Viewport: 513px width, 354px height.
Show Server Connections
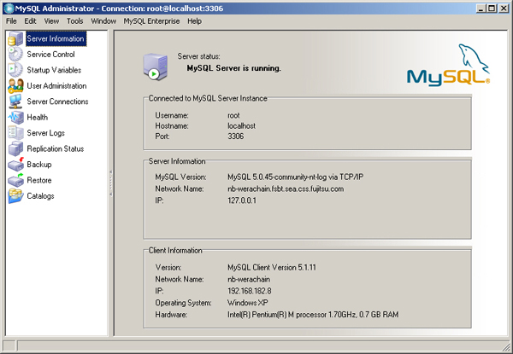coord(57,102)
